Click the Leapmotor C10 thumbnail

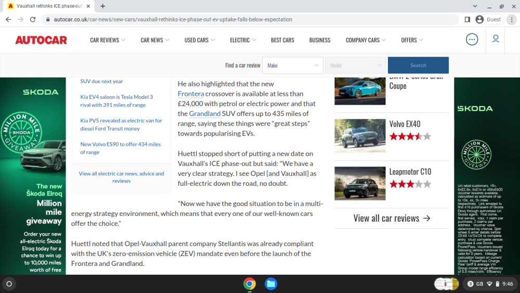[x=360, y=184]
